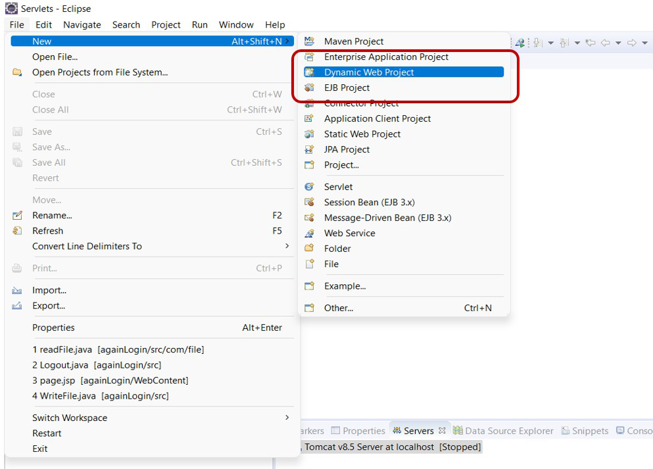Click the Last Edit Location toolbar icon
653x469 pixels.
click(590, 43)
